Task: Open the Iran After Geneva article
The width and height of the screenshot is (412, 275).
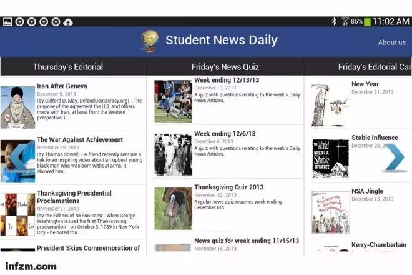Action: pos(73,103)
